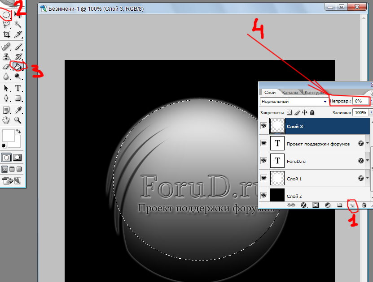Switch to the Каналы tab

click(x=290, y=93)
